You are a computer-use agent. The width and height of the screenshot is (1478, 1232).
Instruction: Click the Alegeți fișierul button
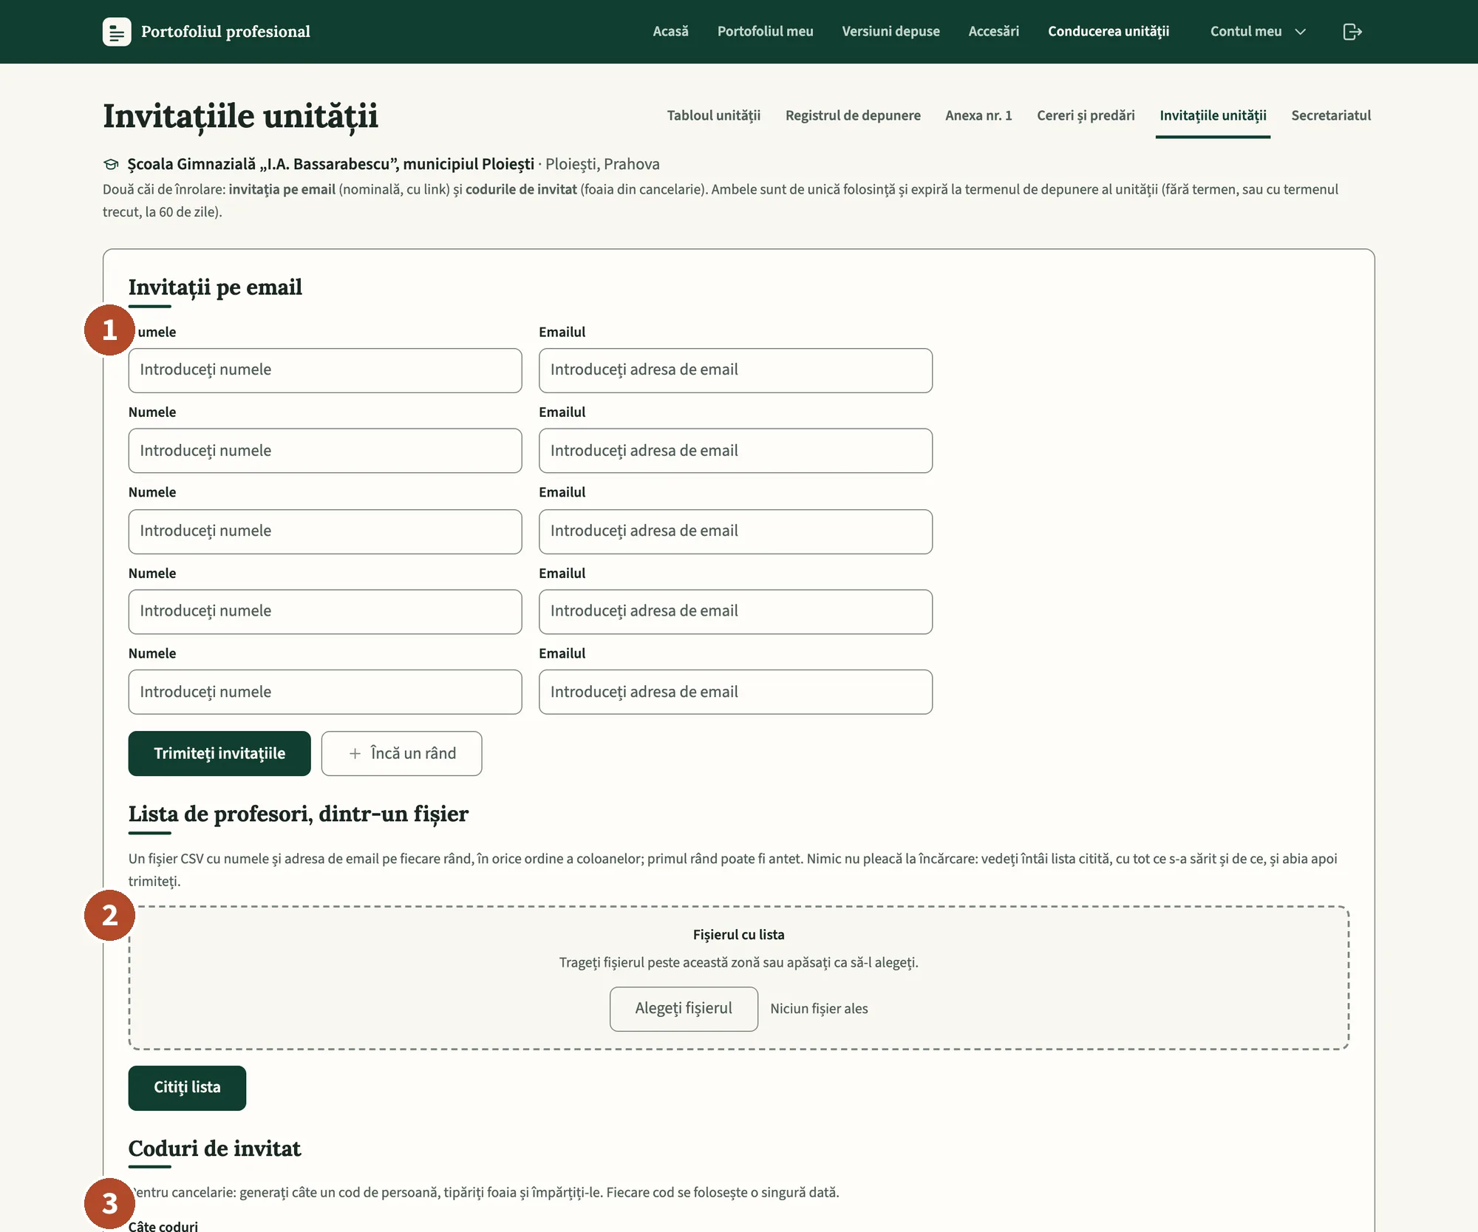point(684,1008)
